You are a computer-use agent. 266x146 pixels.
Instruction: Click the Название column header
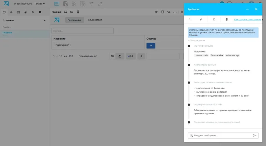click(x=98, y=39)
